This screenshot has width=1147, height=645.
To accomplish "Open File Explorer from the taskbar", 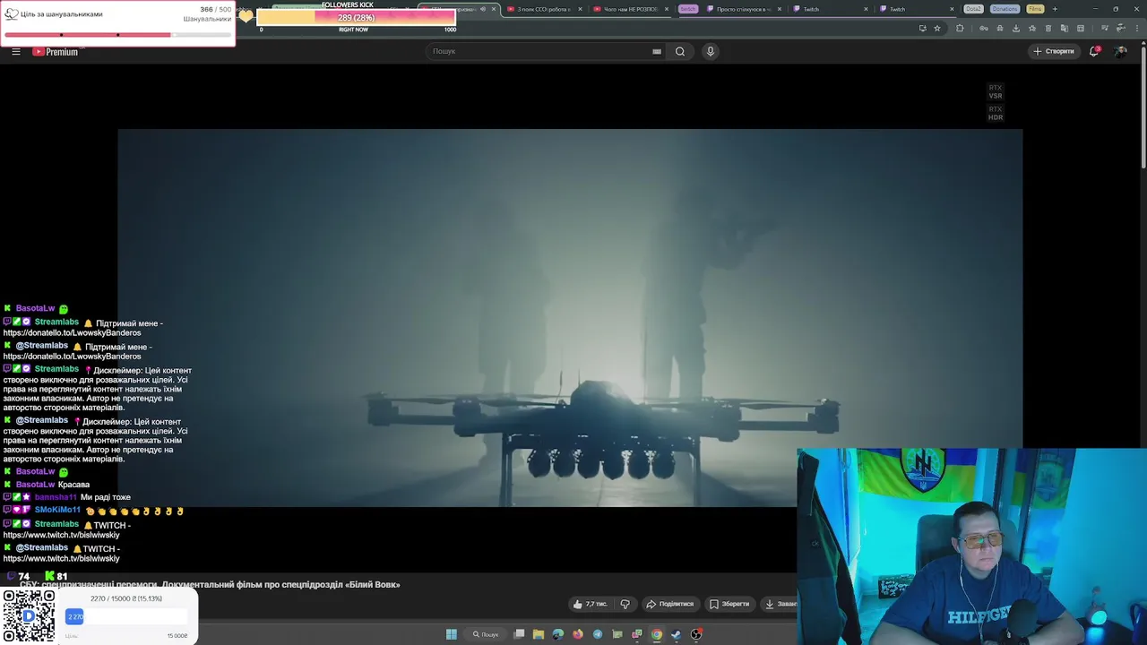I will tap(539, 634).
